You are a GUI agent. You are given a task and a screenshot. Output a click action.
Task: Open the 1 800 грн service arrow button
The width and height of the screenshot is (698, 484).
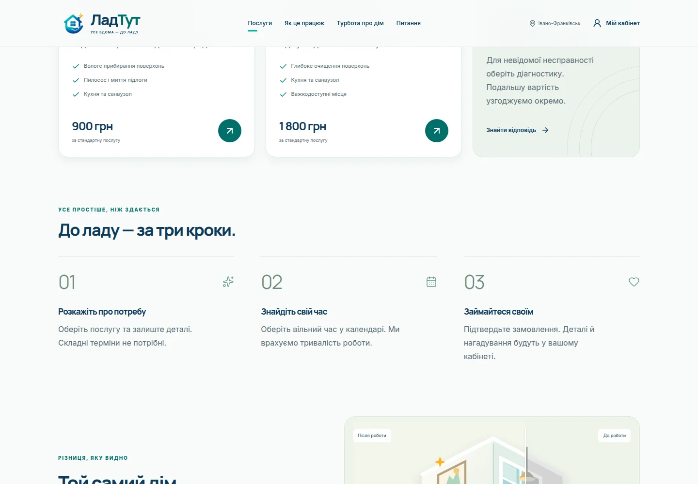437,131
